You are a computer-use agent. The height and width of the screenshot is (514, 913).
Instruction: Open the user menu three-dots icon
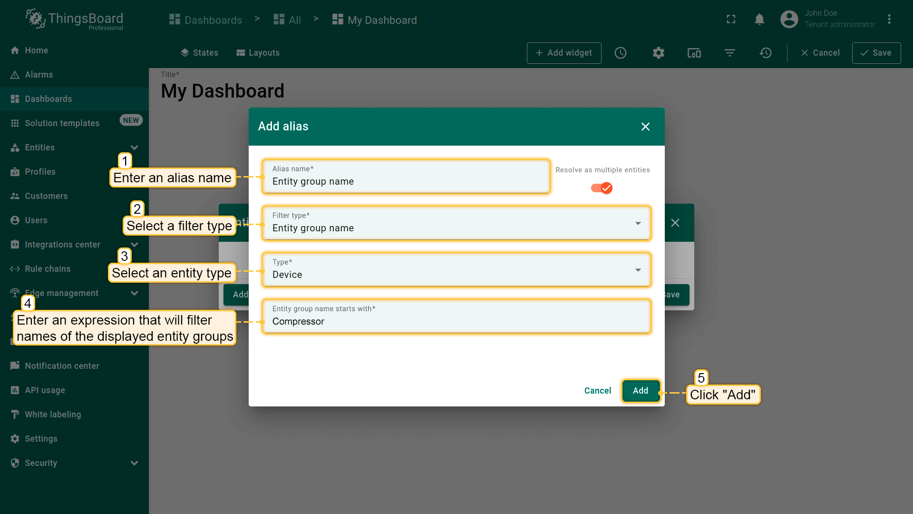(x=889, y=20)
